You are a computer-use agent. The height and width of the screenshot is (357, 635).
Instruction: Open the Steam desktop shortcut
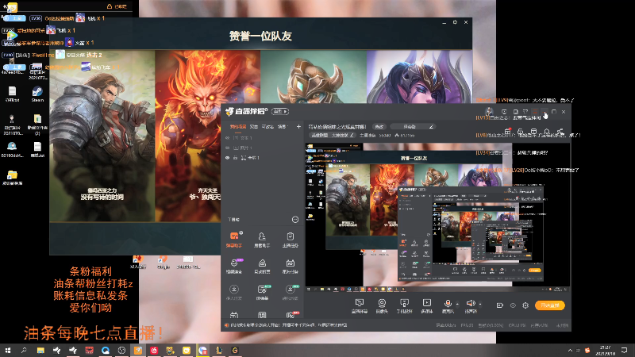click(x=37, y=94)
